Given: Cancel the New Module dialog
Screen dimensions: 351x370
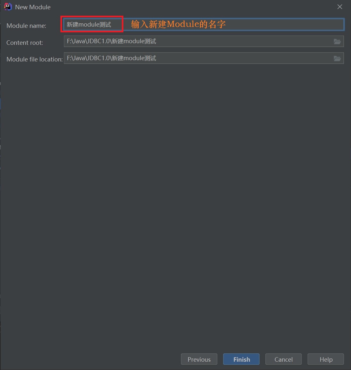Looking at the screenshot, I should 283,359.
